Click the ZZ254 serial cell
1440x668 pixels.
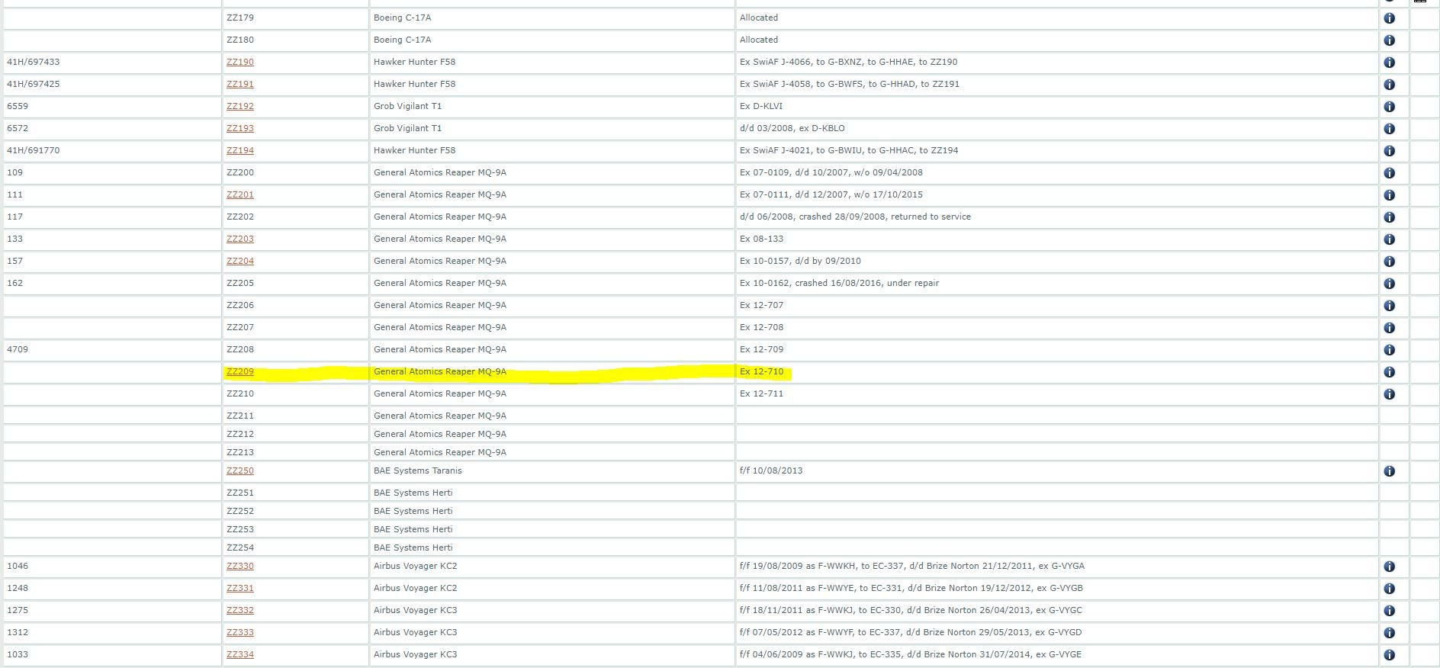[x=295, y=548]
